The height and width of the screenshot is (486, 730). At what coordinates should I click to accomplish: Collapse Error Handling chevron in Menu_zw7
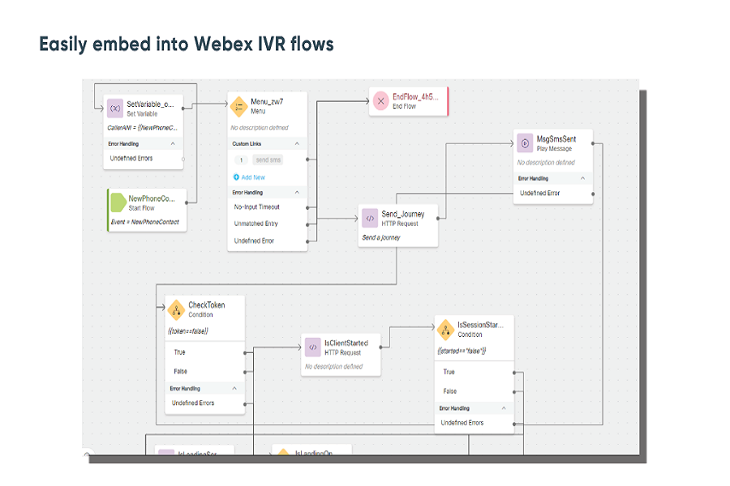tap(297, 192)
